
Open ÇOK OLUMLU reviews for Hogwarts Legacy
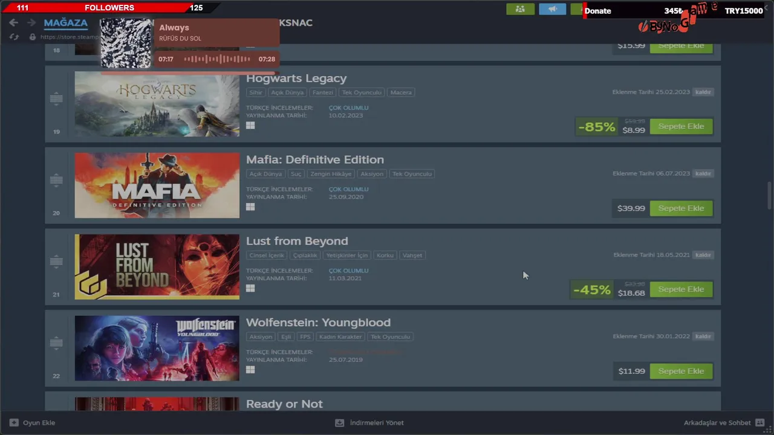[x=348, y=108]
